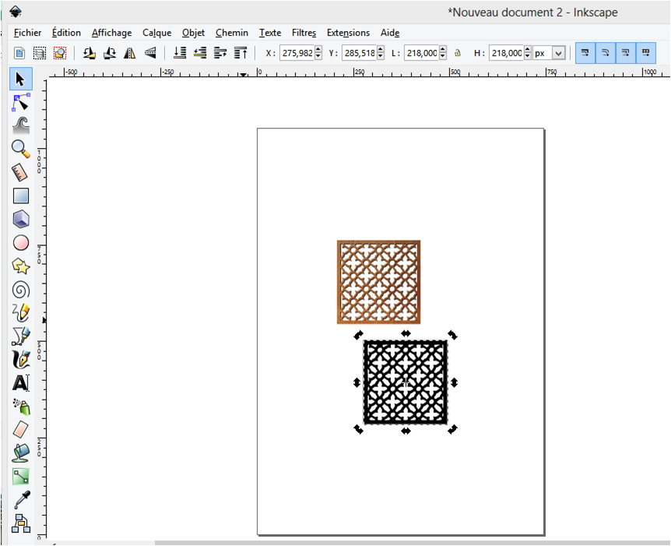Select the Text tool
This screenshot has height=546, width=671.
(21, 383)
